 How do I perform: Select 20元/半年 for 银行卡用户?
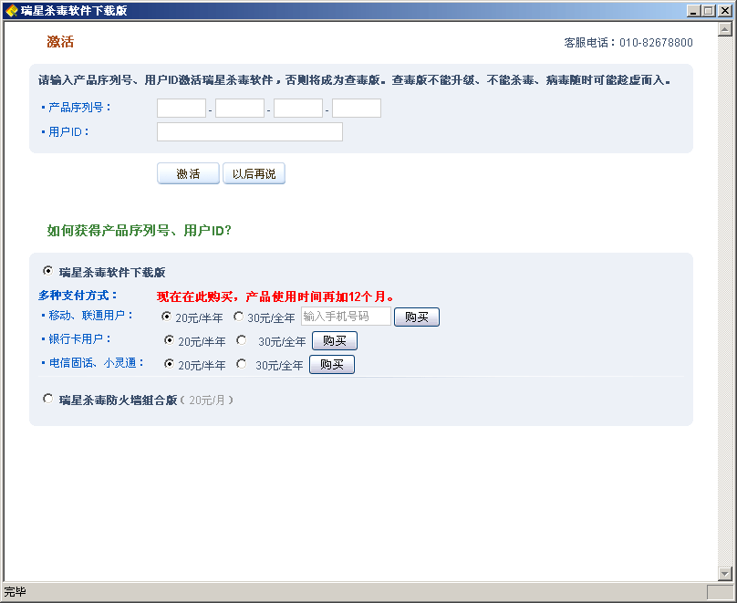(x=169, y=339)
